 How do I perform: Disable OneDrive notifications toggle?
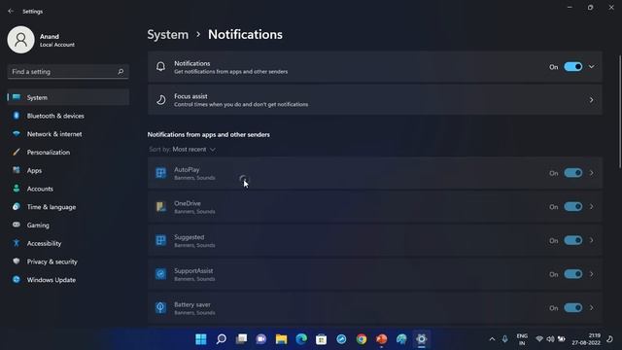tap(573, 206)
